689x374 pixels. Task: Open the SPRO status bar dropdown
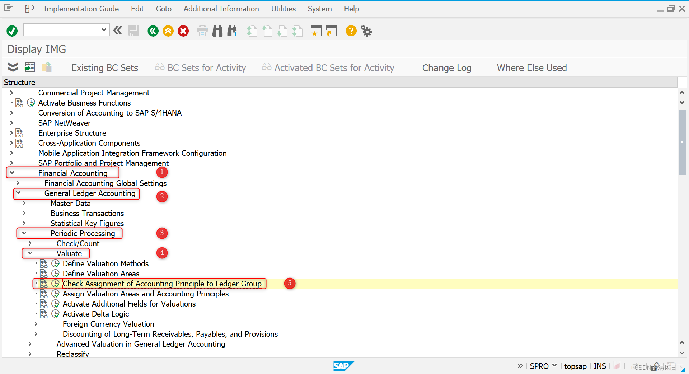point(554,366)
